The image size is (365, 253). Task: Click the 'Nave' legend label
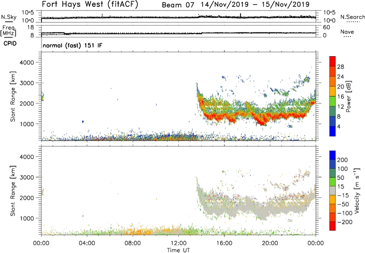(347, 32)
